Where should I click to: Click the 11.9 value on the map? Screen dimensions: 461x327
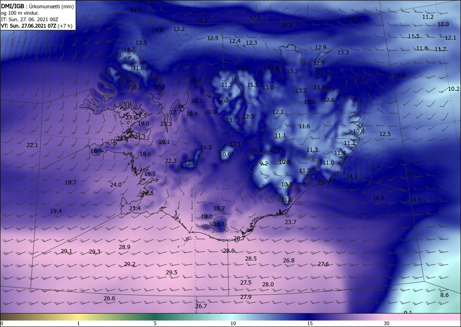click(x=305, y=171)
